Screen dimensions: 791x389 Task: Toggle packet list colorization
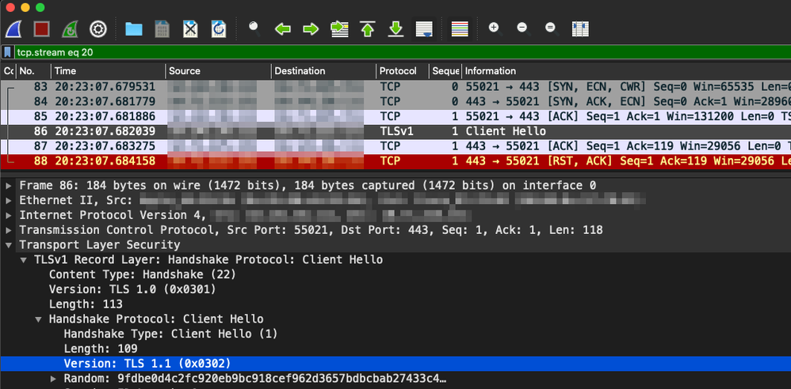point(460,29)
